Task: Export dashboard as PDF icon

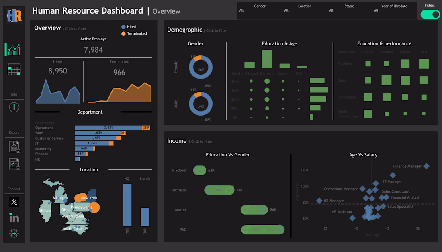Action: click(x=14, y=147)
